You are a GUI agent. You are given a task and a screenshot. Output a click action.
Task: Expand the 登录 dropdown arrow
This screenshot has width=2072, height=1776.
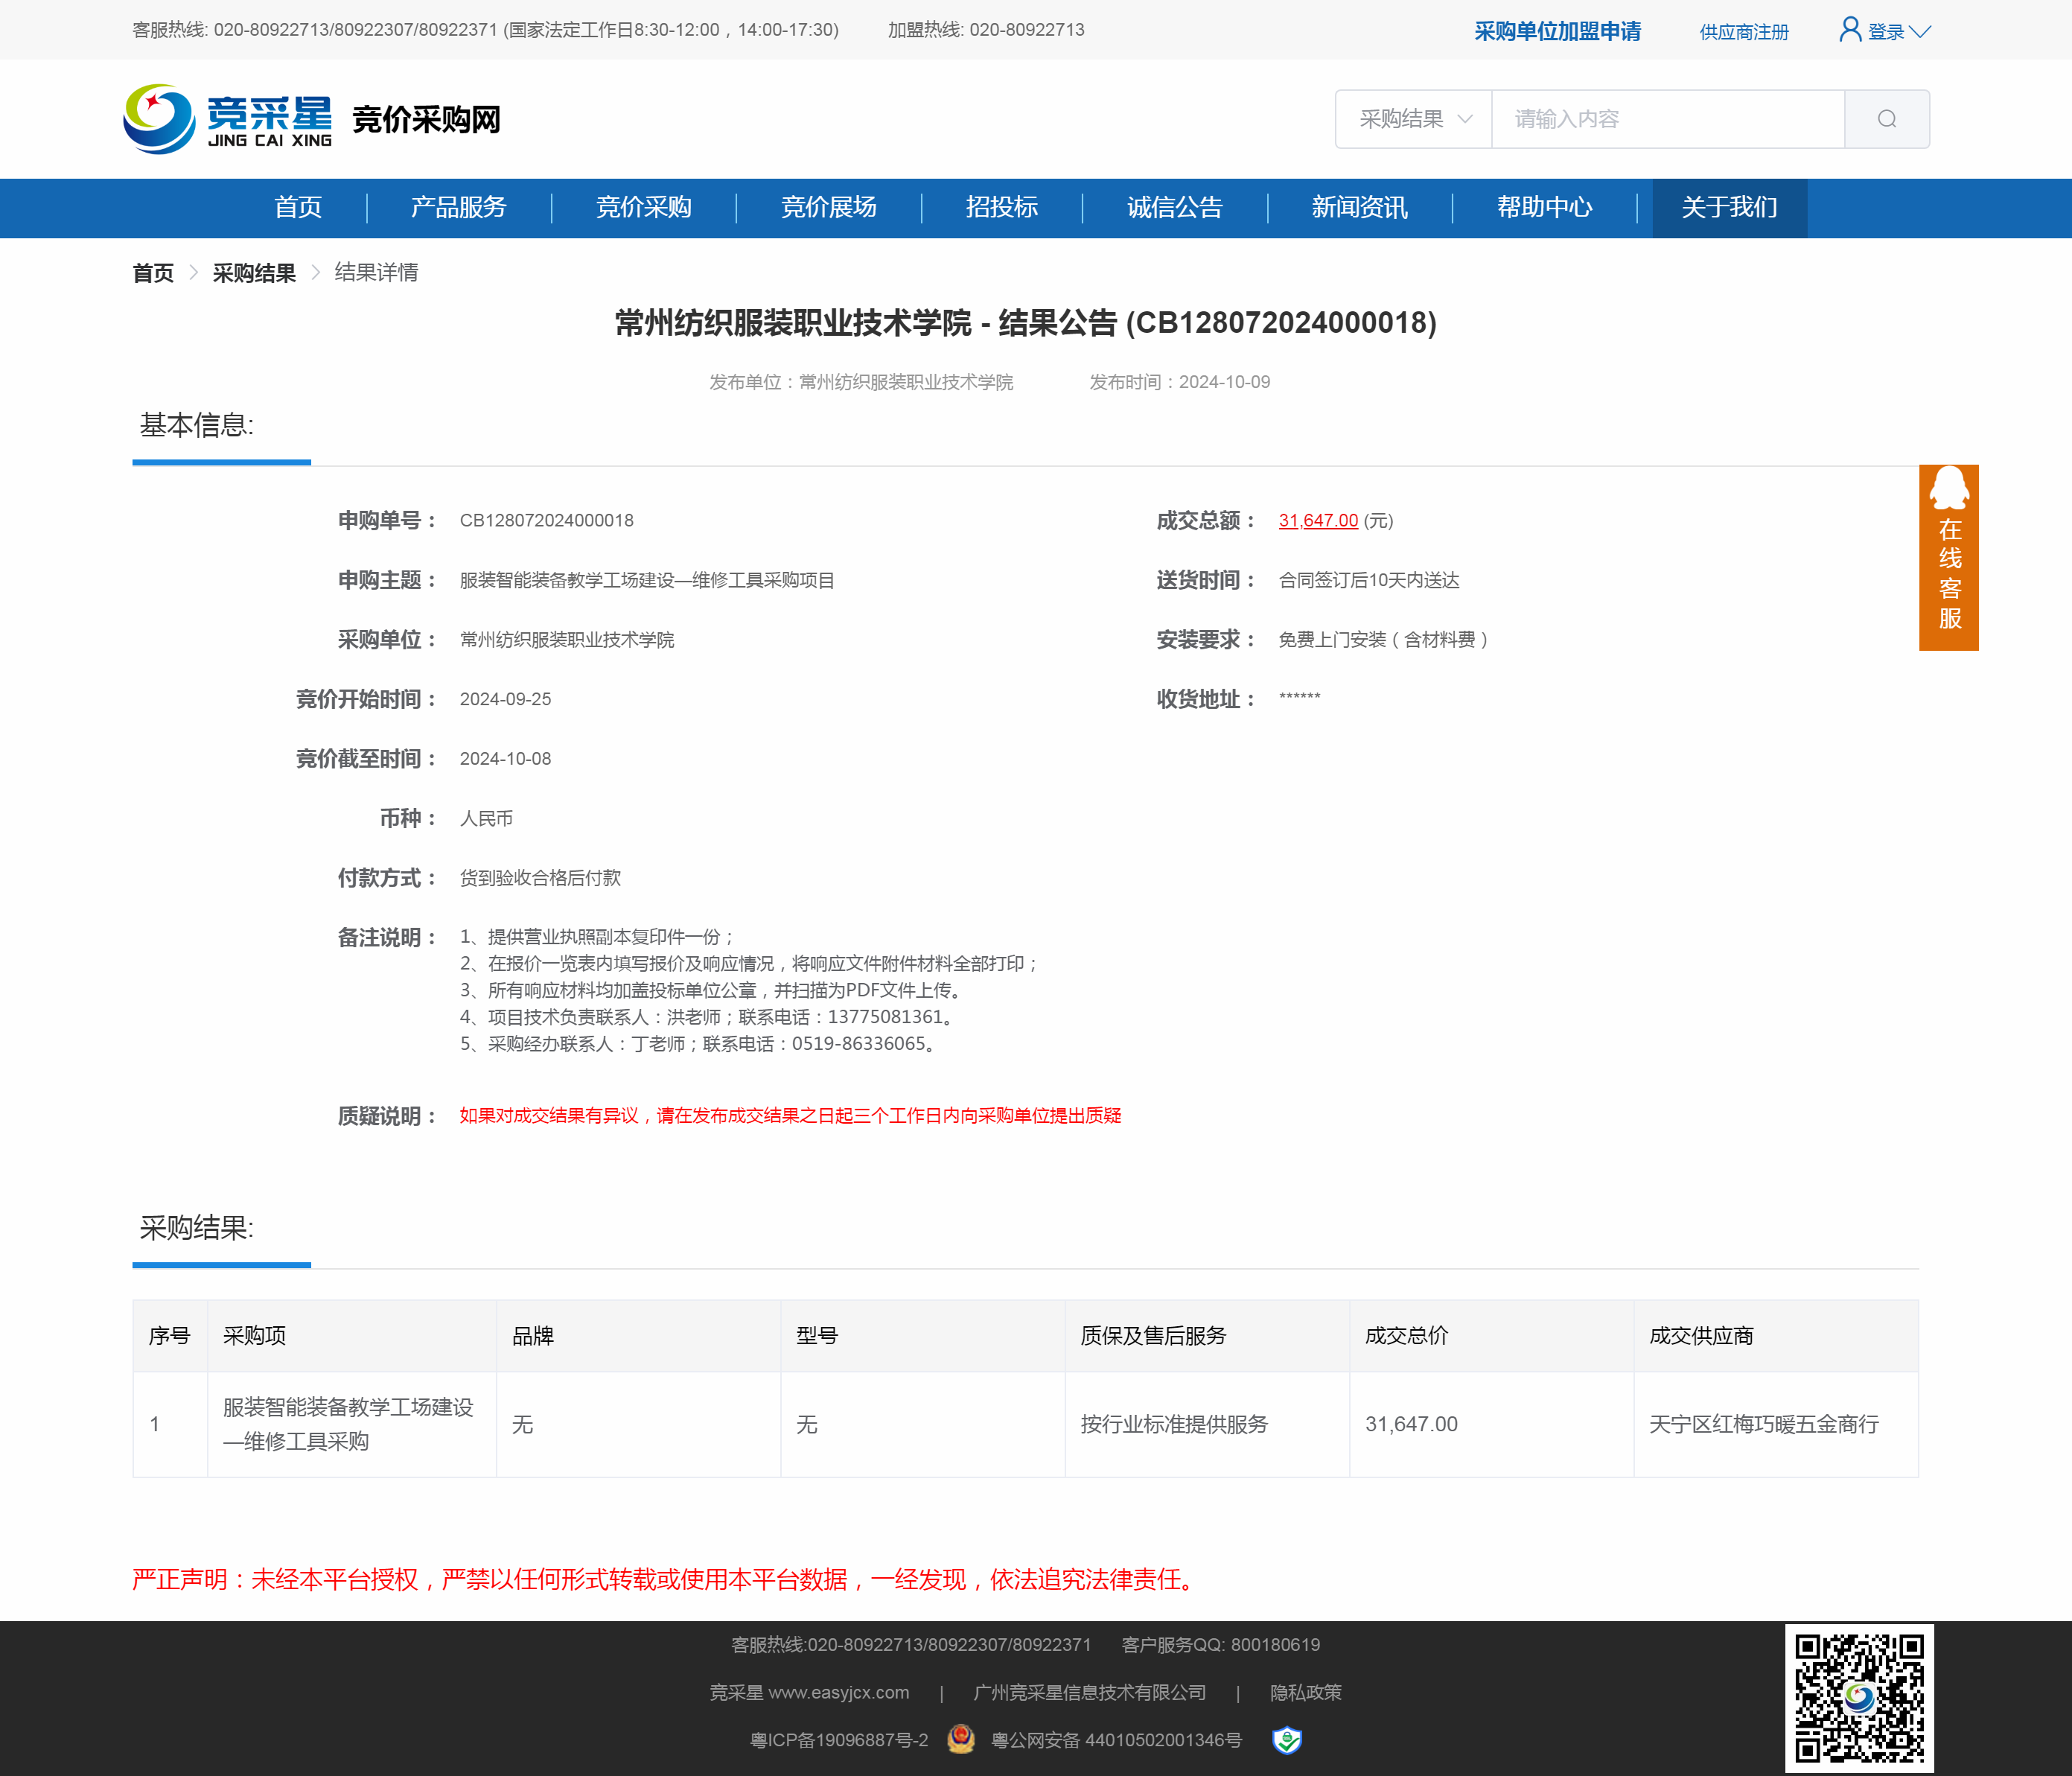(1920, 32)
